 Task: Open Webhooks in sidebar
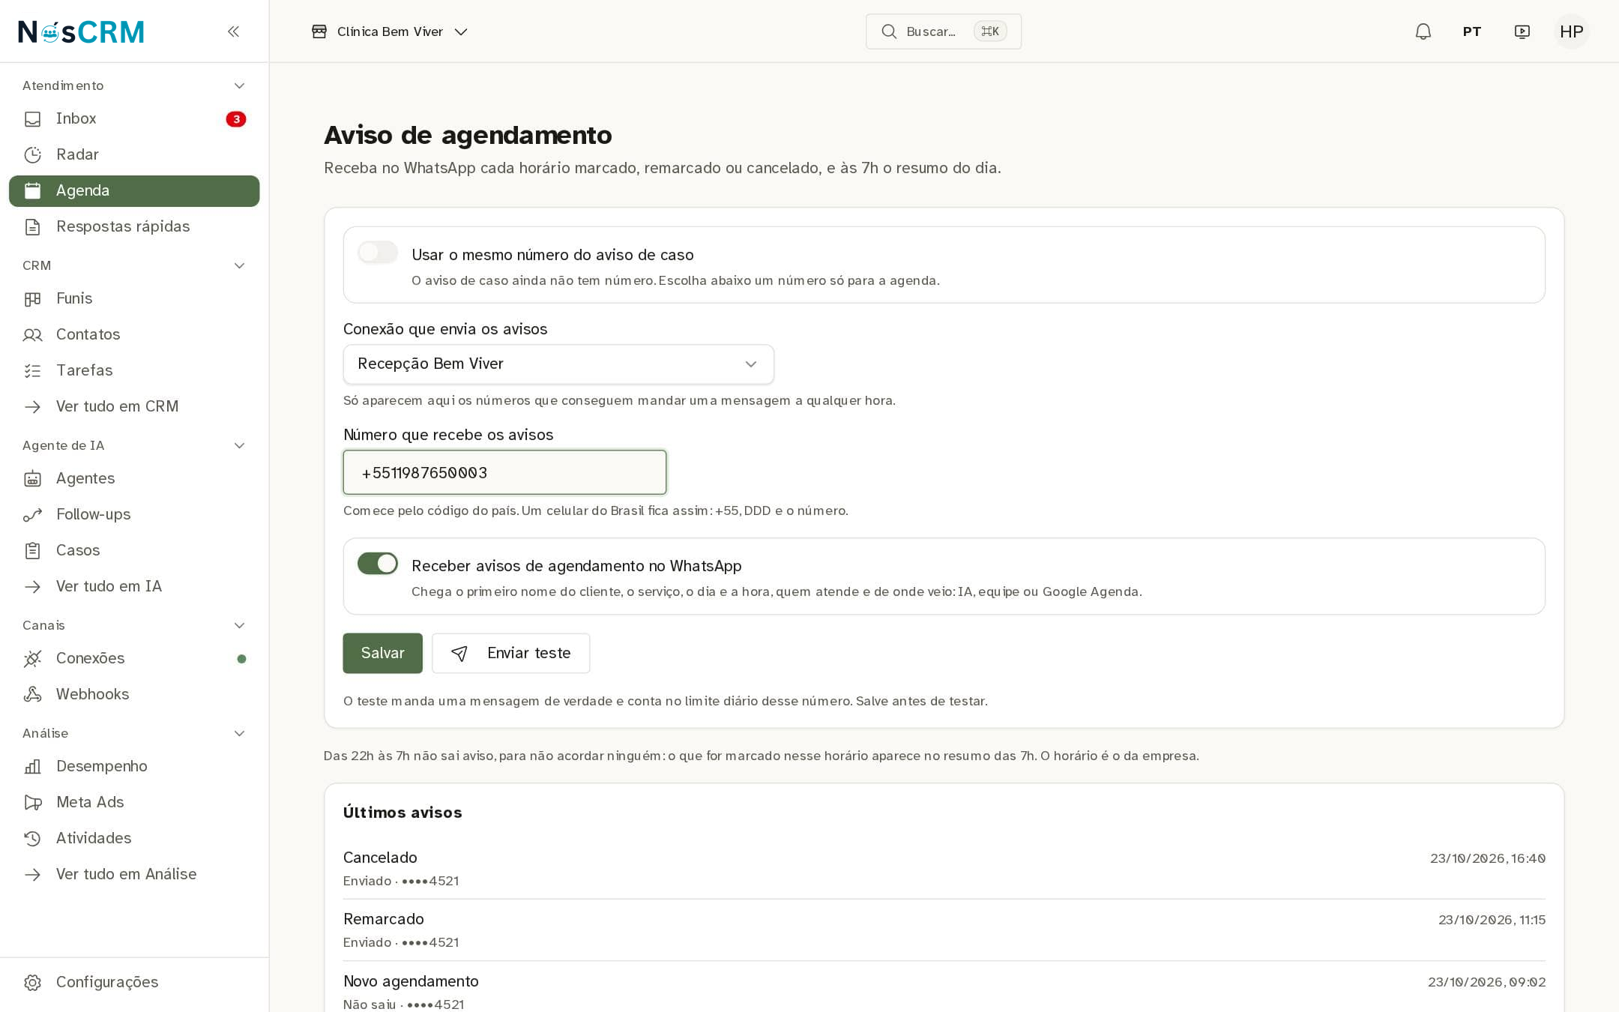[134, 694]
